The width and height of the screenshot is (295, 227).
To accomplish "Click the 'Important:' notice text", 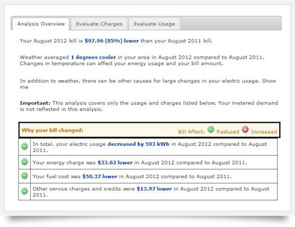I will point(35,103).
